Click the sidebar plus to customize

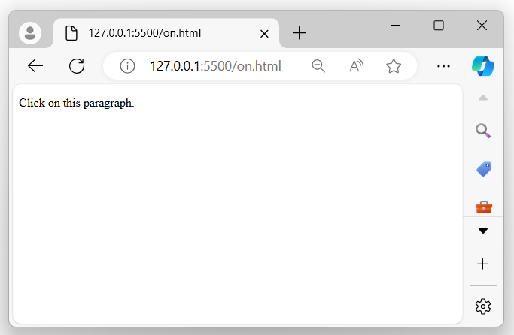click(483, 264)
